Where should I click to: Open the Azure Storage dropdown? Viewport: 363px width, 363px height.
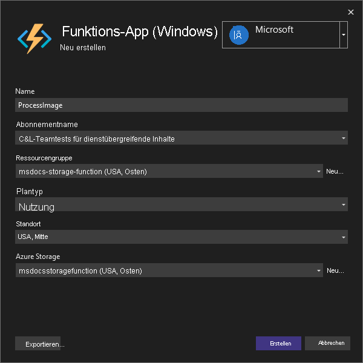(x=169, y=270)
